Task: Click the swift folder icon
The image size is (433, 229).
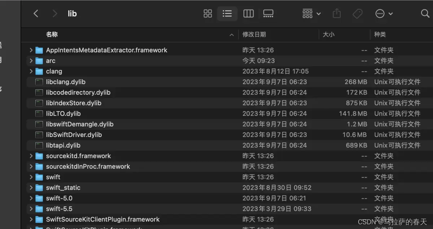Action: click(39, 177)
